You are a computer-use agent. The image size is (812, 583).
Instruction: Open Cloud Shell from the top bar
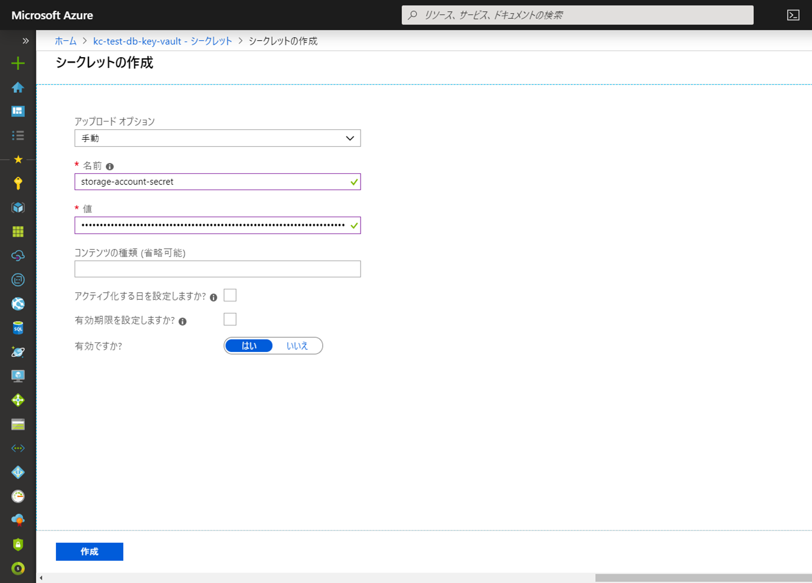point(793,15)
